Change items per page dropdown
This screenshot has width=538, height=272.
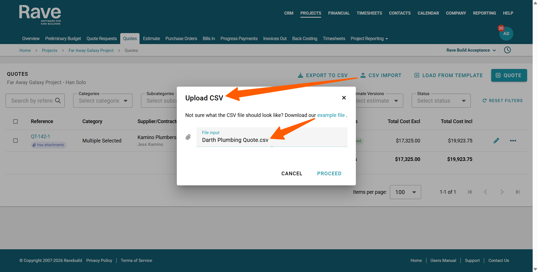pyautogui.click(x=405, y=192)
